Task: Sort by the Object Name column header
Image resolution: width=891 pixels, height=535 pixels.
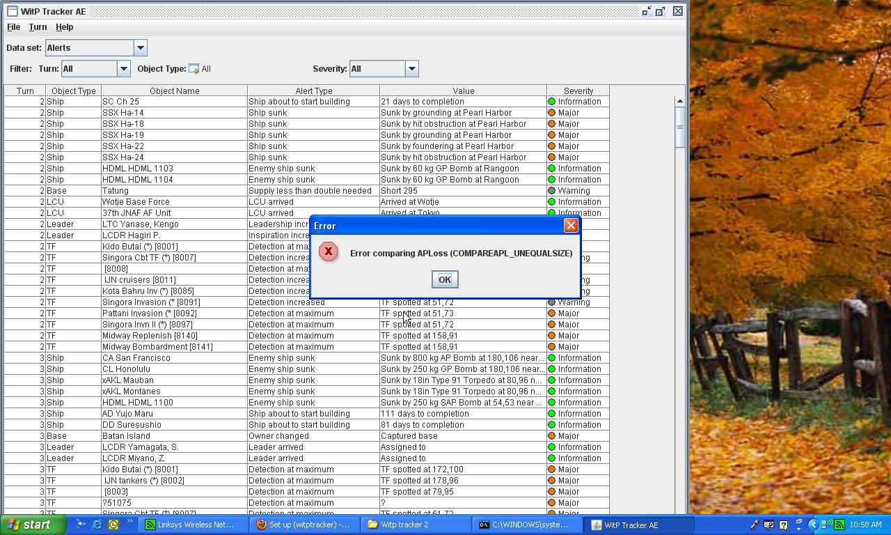Action: [x=175, y=91]
